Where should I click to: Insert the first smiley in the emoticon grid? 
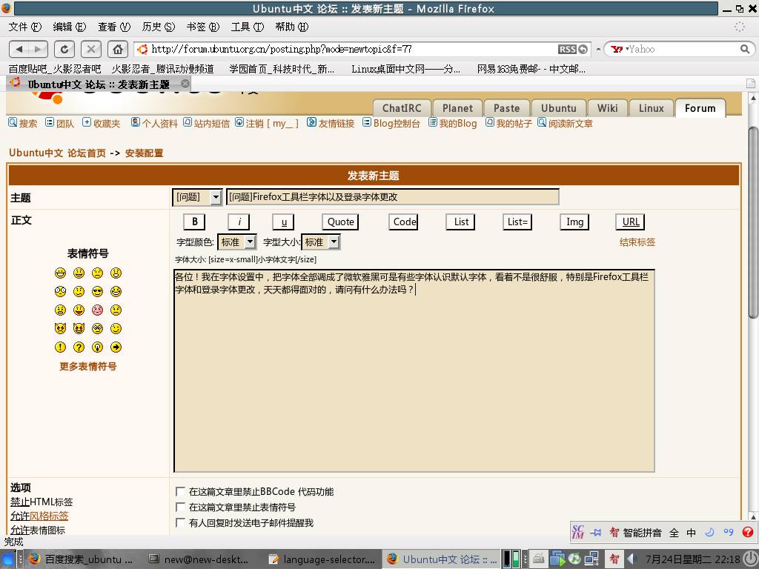(61, 273)
